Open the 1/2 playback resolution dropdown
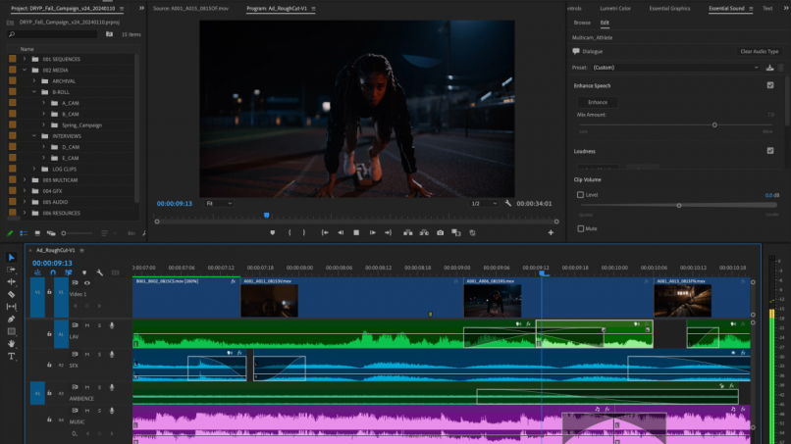The image size is (791, 444). point(483,204)
